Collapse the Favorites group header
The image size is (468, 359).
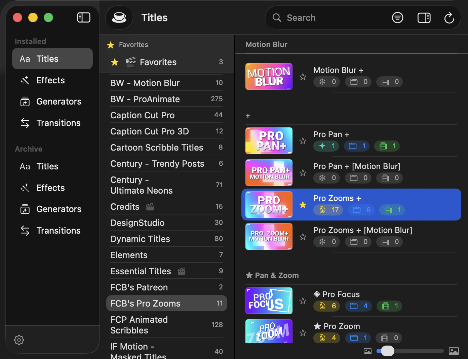[x=133, y=45]
